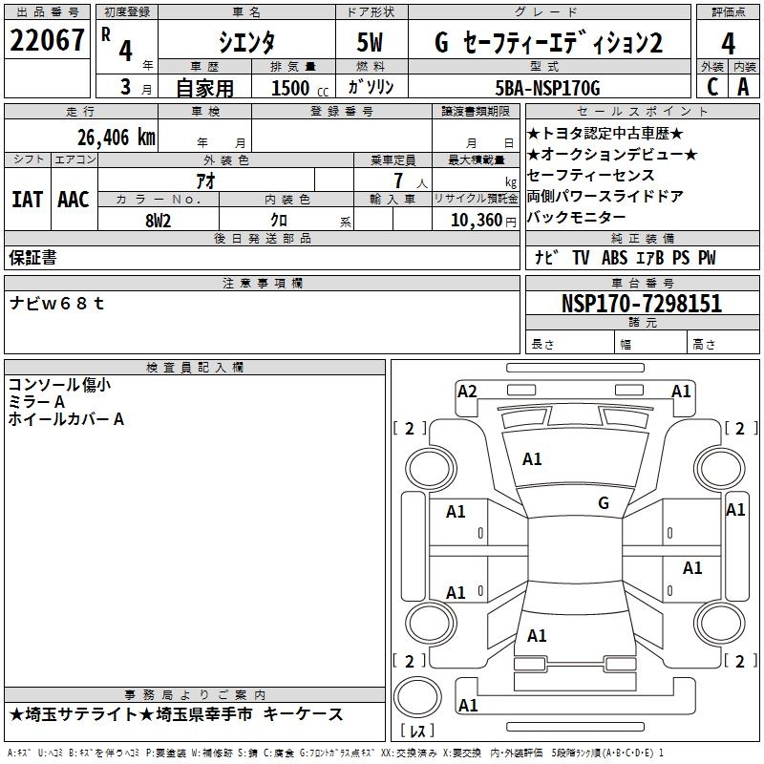Click PW in the genuine equipment row
The image size is (764, 764).
[x=707, y=257]
